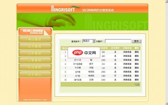
Task: Focus the 关键字 search input field
Action: [118, 41]
